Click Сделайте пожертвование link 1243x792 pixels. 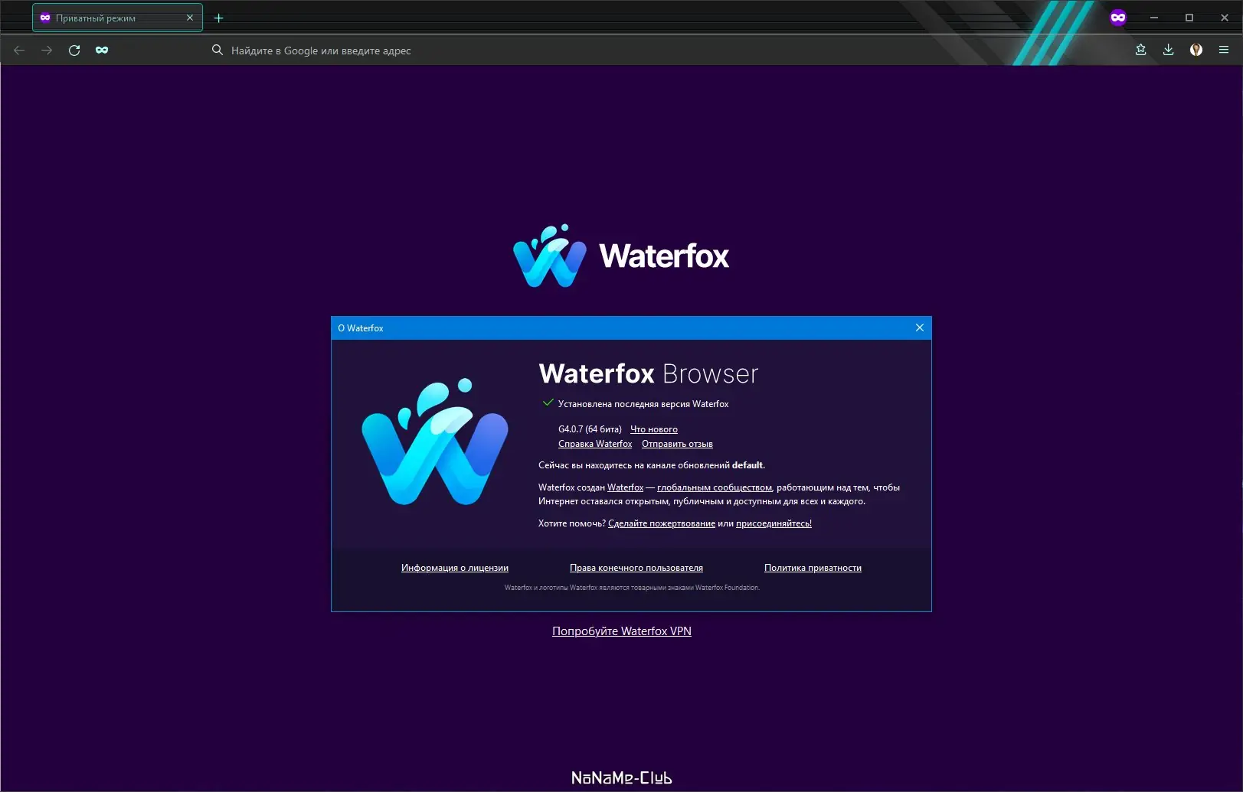coord(662,523)
